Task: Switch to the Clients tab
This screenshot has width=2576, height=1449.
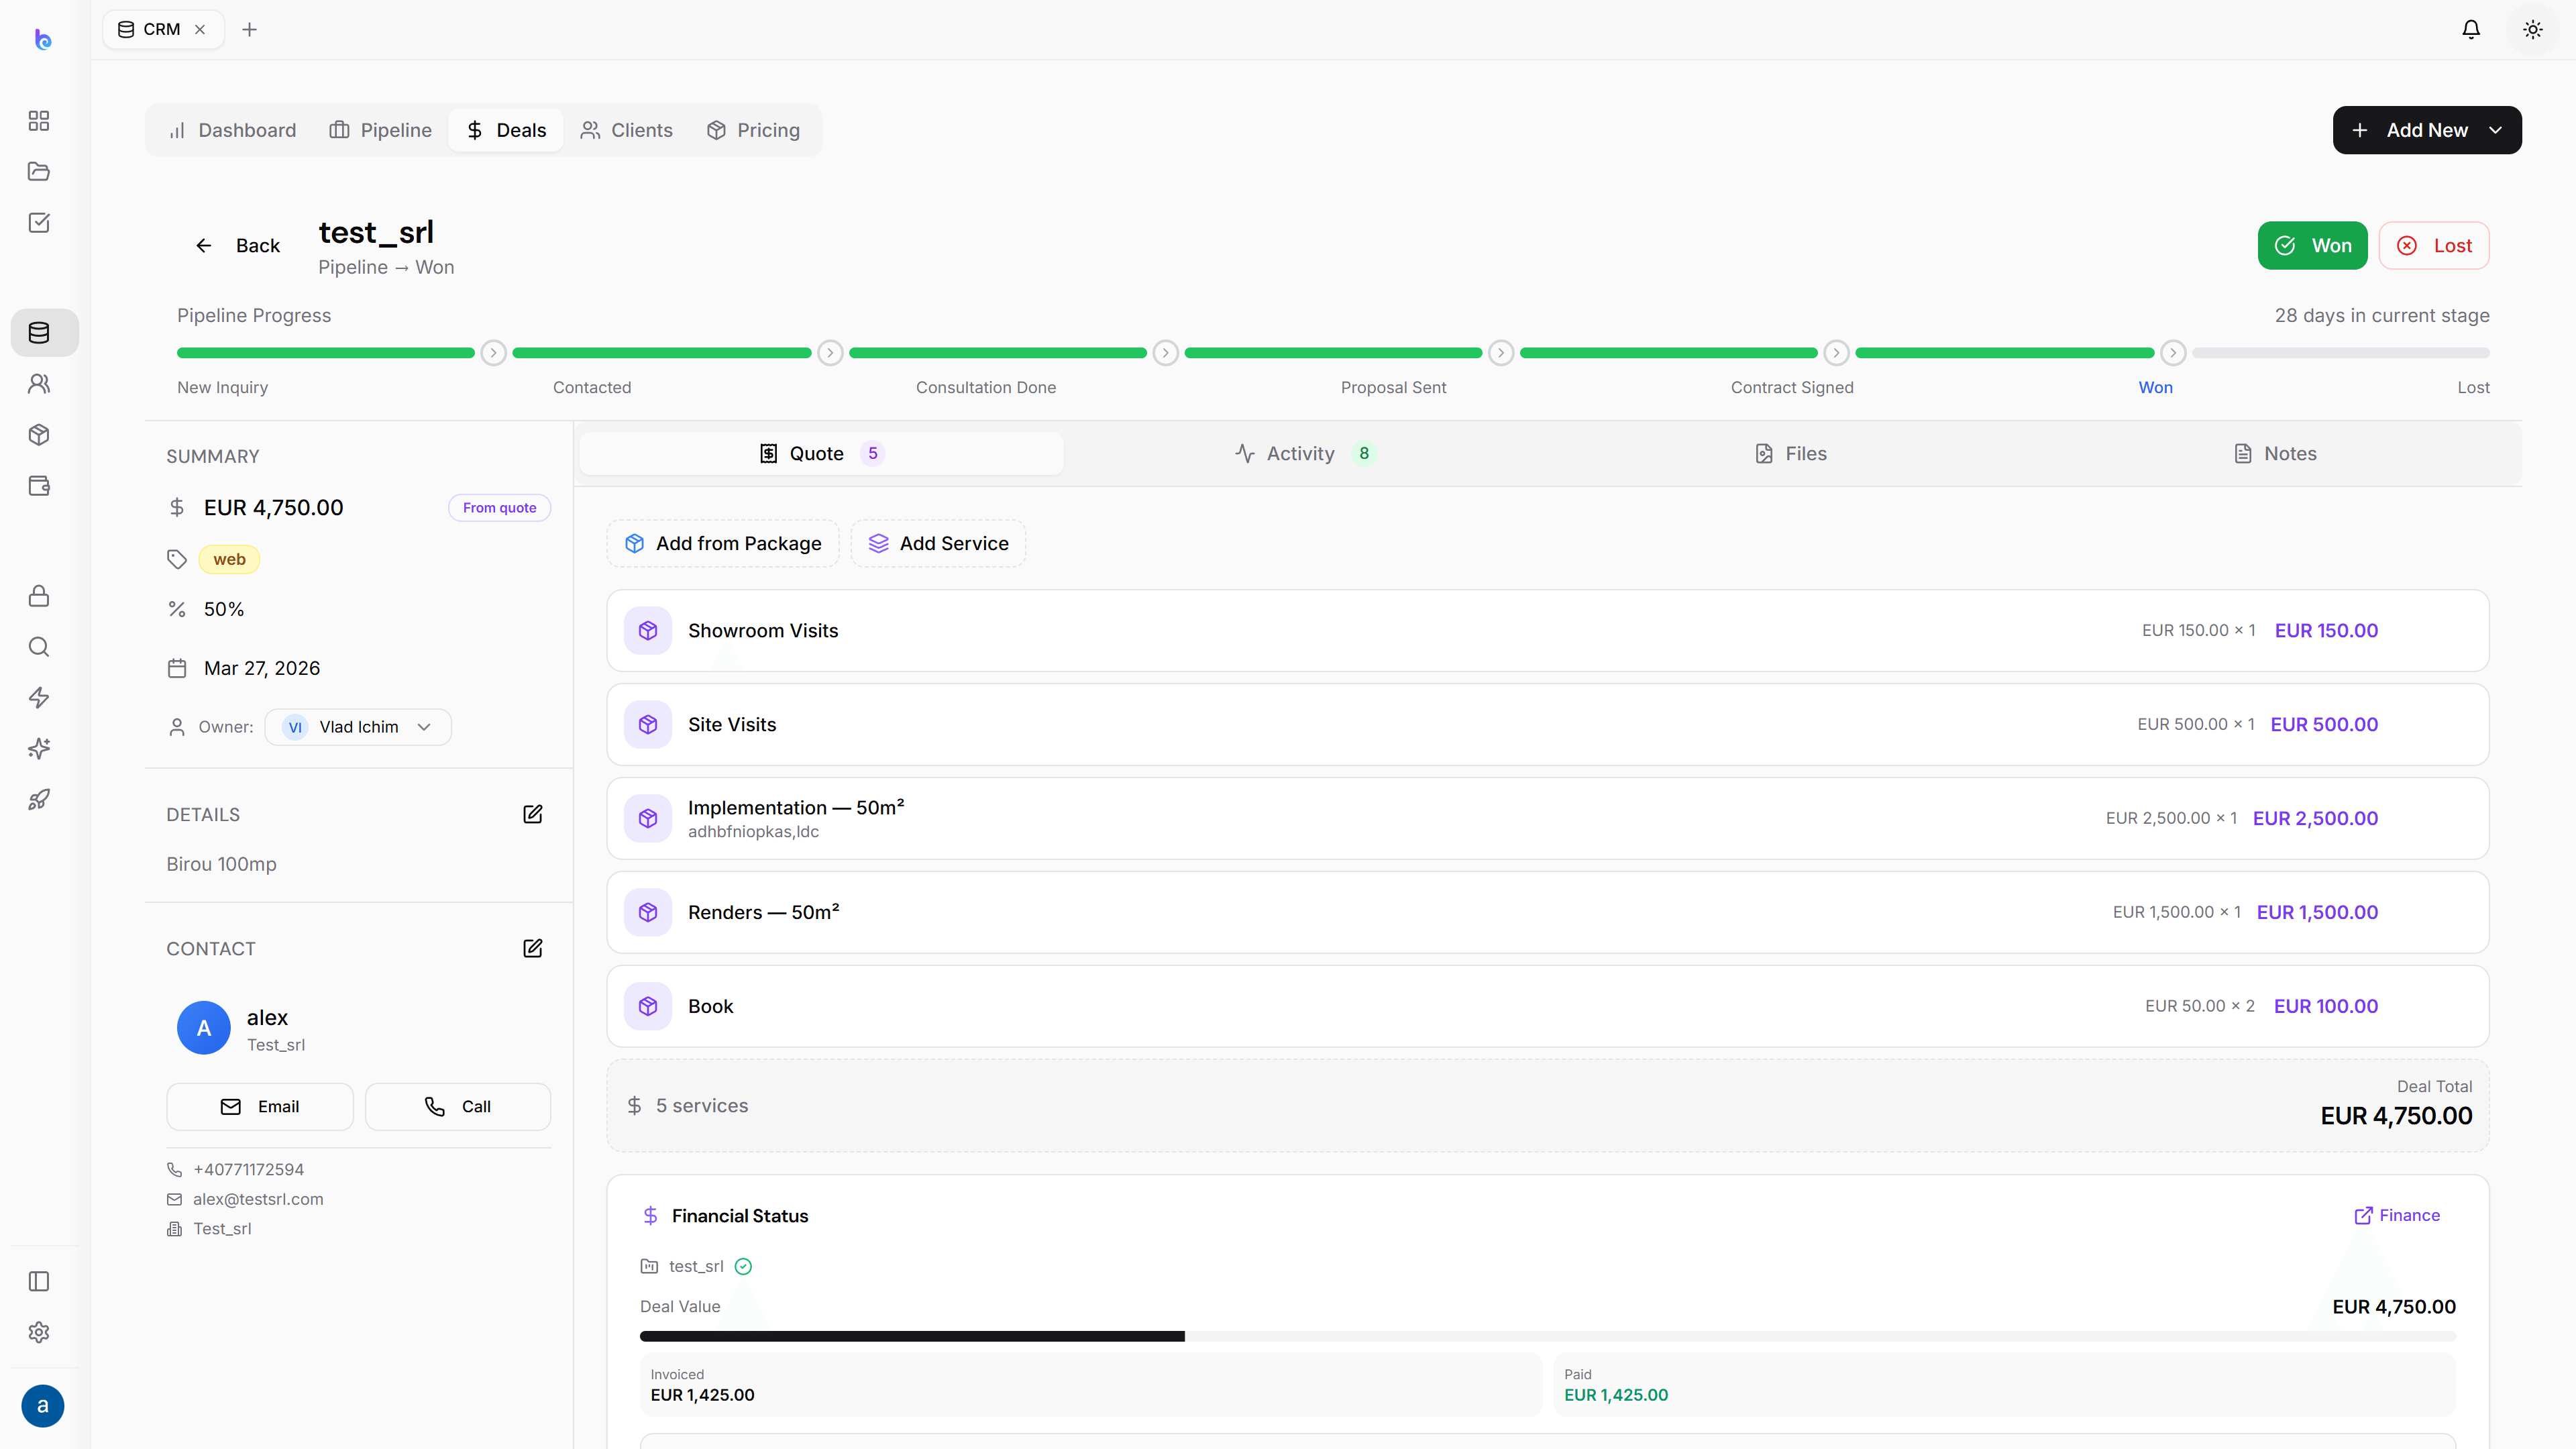Action: point(627,130)
